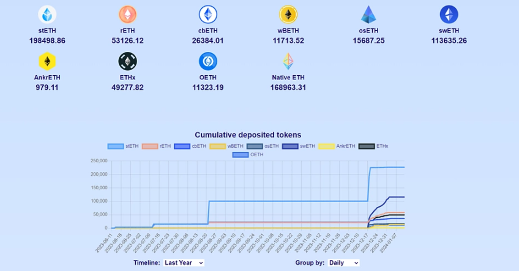Click the OETH value 11323.19
This screenshot has width=519, height=271.
pos(208,88)
